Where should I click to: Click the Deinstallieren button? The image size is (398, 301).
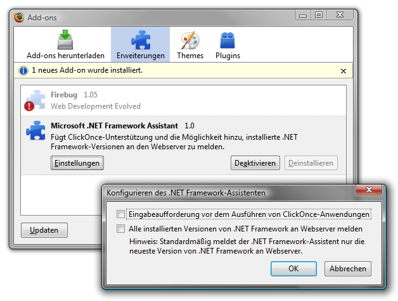coord(311,163)
